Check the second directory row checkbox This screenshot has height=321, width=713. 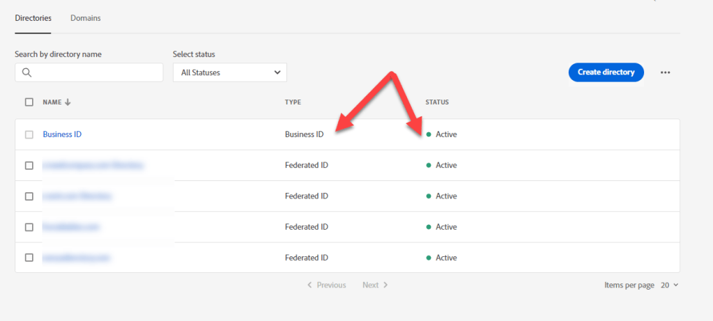click(29, 166)
